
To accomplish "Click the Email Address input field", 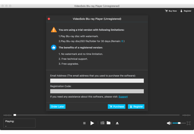I will click(97, 81).
